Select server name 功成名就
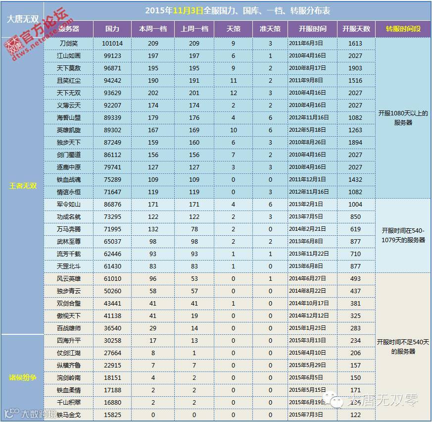The height and width of the screenshot is (422, 432). tap(69, 217)
